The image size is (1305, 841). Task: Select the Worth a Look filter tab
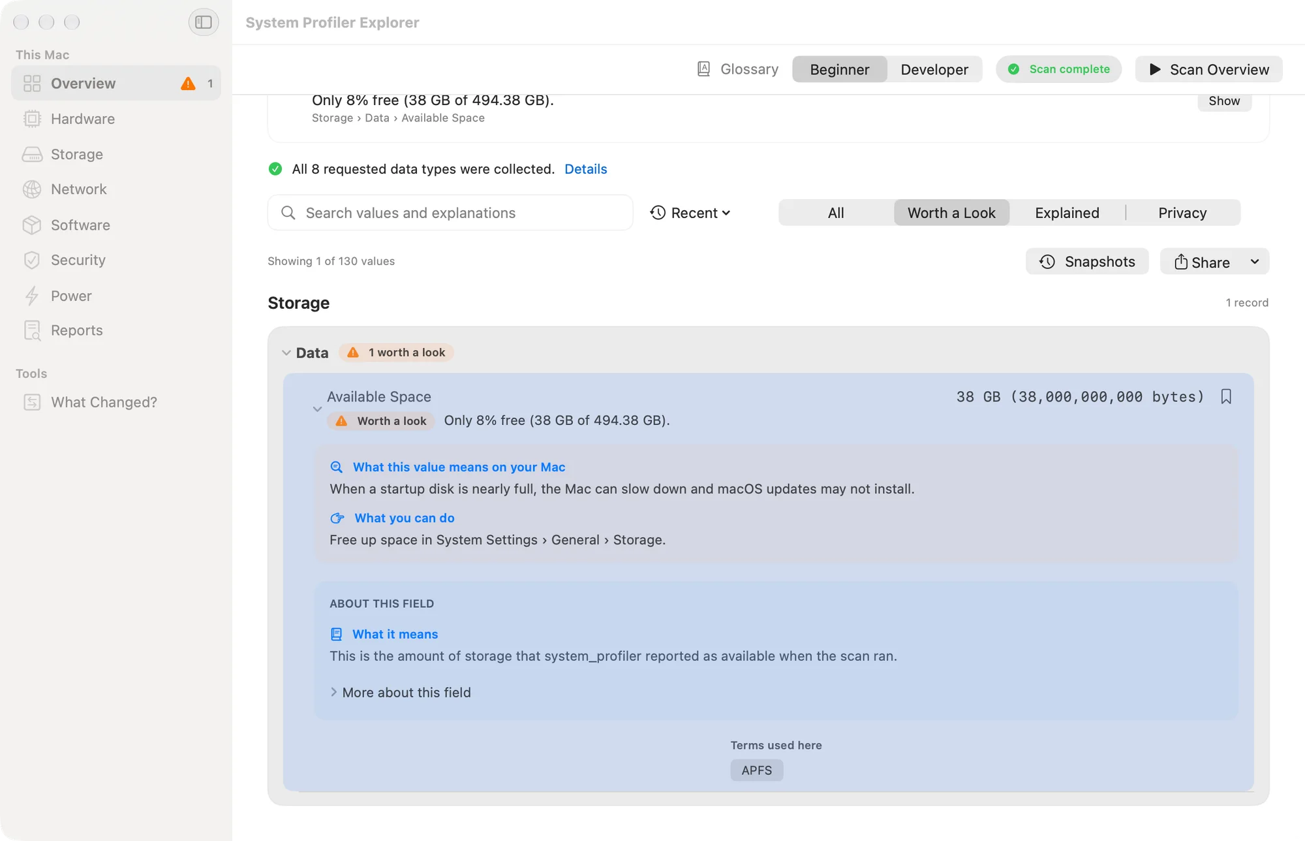[951, 213]
